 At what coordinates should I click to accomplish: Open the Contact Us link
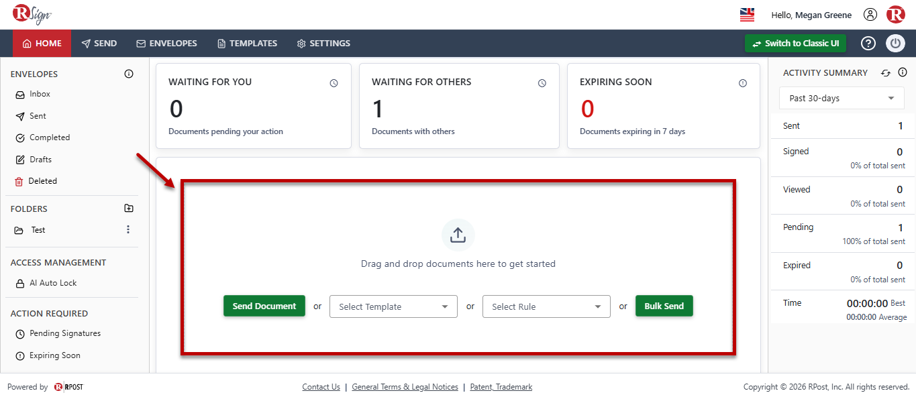tap(321, 387)
